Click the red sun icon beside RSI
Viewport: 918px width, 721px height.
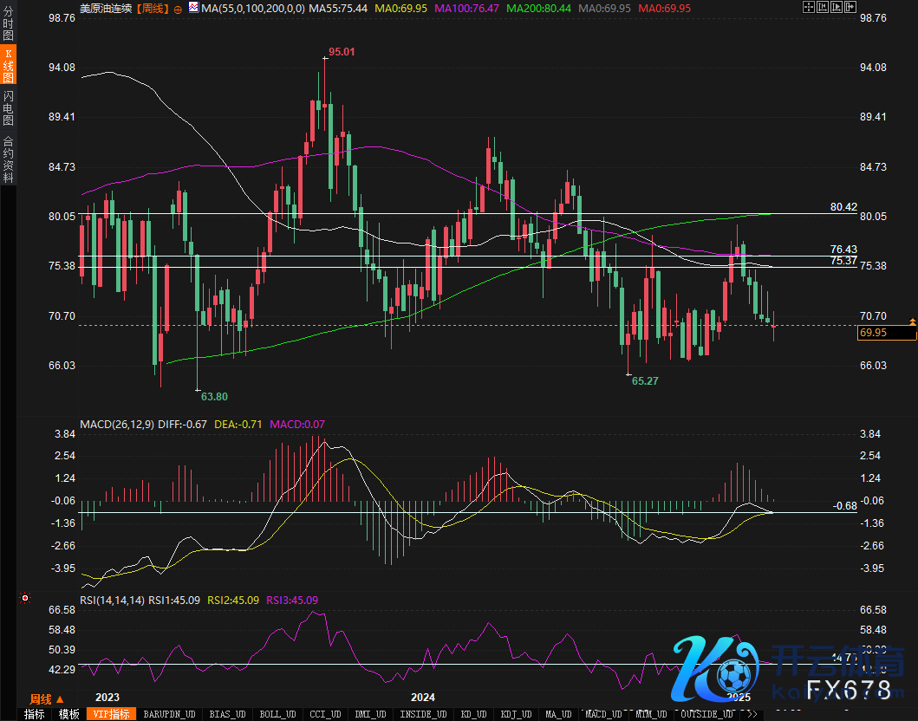click(x=25, y=598)
